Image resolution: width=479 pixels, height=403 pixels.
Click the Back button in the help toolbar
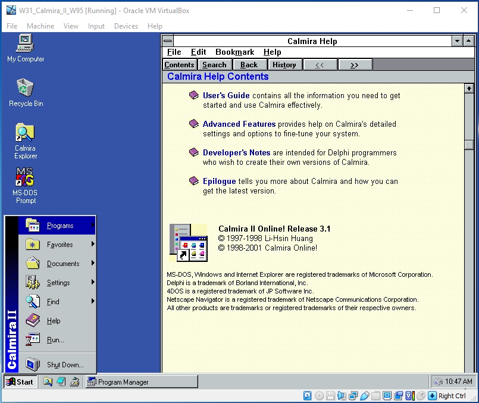tap(249, 65)
